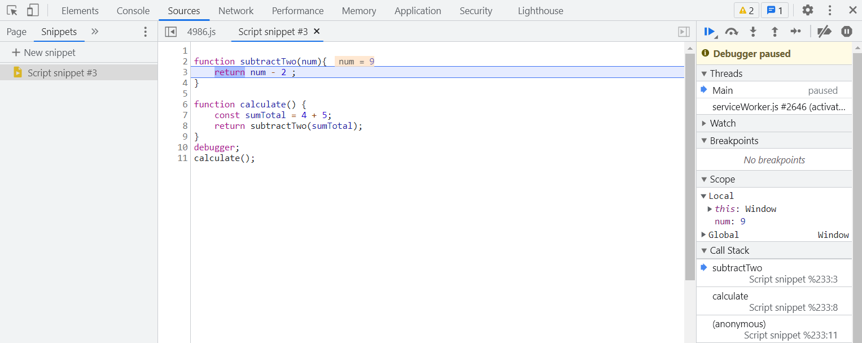
Task: Open the Network tab
Action: point(236,11)
